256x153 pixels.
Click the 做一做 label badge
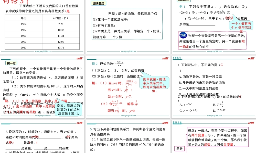pos(11,63)
